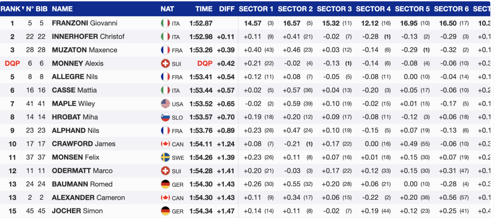Click the red DQP rank marker
494x218 pixels.
point(13,64)
